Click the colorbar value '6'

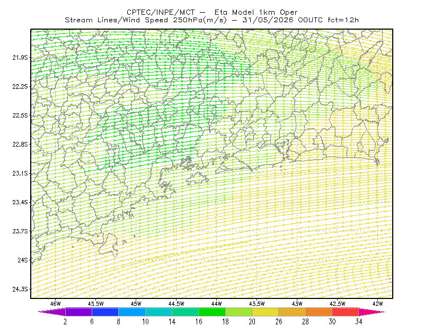pyautogui.click(x=92, y=322)
